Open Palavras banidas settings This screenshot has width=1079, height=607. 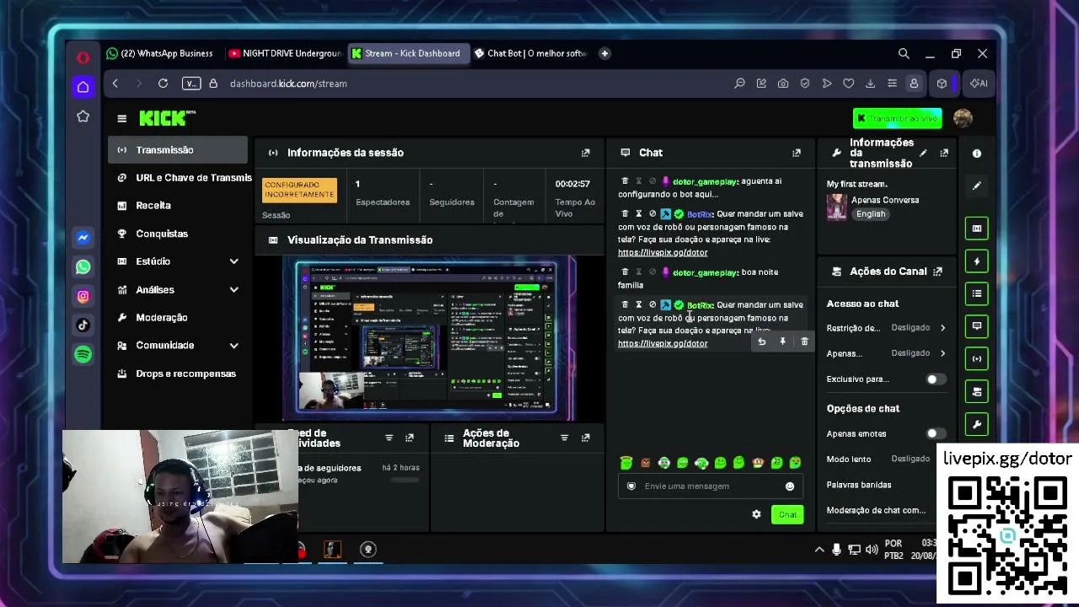click(859, 485)
